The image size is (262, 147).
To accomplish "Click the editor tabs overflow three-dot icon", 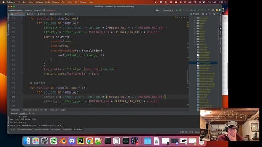I will pos(187,14).
